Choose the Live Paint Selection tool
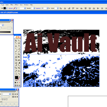The width and height of the screenshot is (107, 107). pyautogui.click(x=19, y=68)
